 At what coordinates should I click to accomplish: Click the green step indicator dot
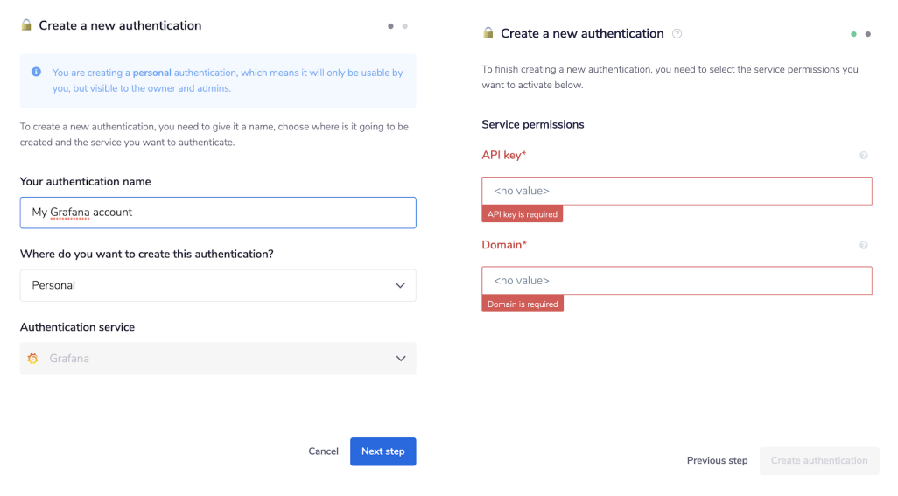(853, 34)
